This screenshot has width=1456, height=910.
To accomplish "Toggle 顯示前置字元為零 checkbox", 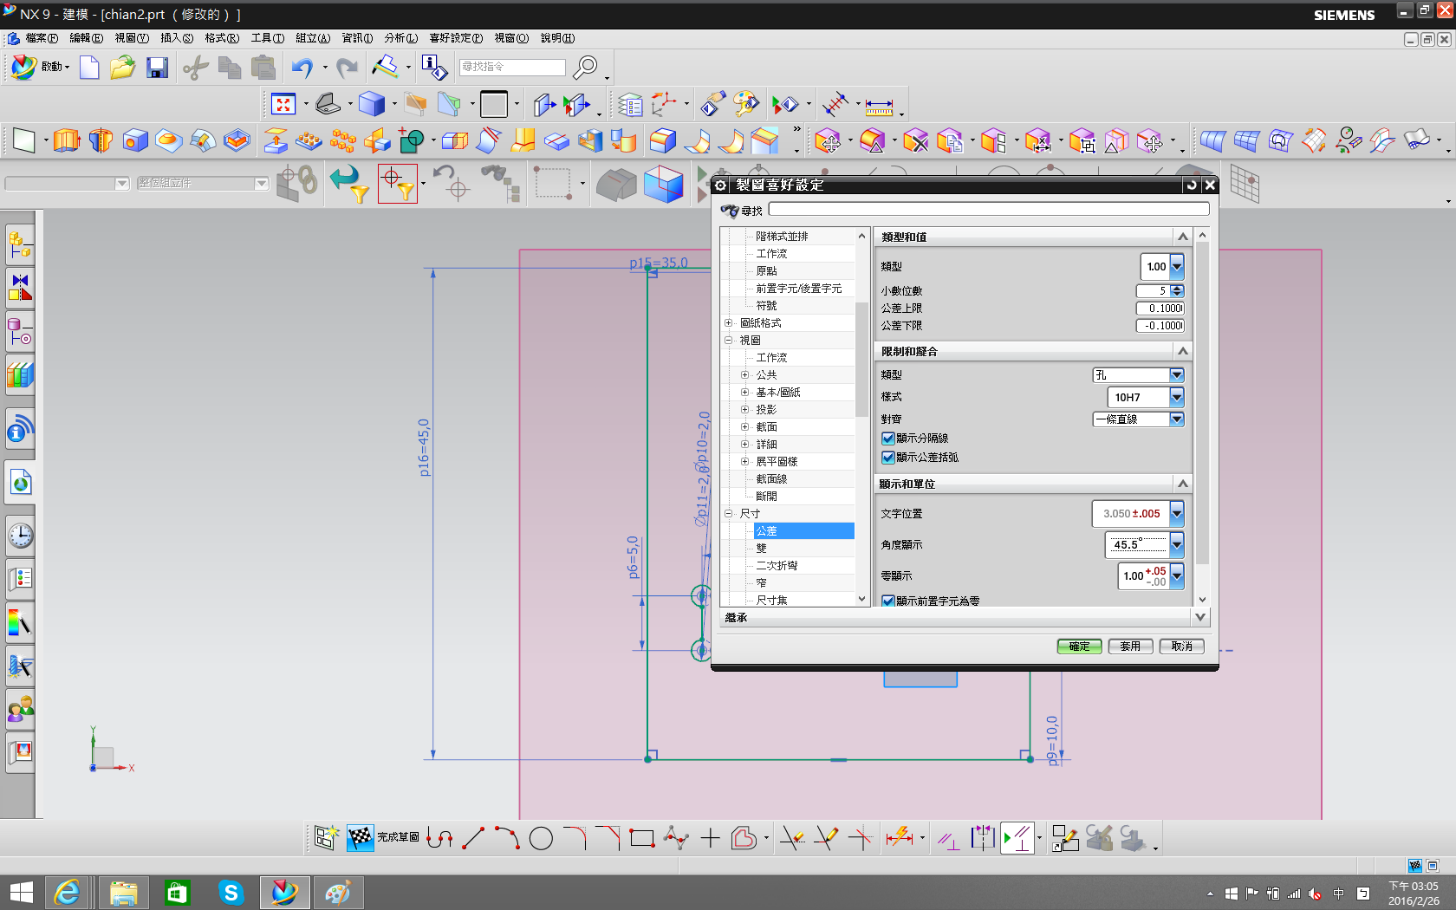I will 888,601.
